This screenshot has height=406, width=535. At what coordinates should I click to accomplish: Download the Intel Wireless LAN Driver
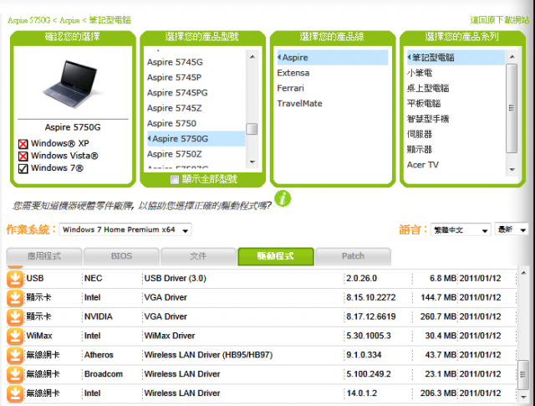pyautogui.click(x=15, y=393)
